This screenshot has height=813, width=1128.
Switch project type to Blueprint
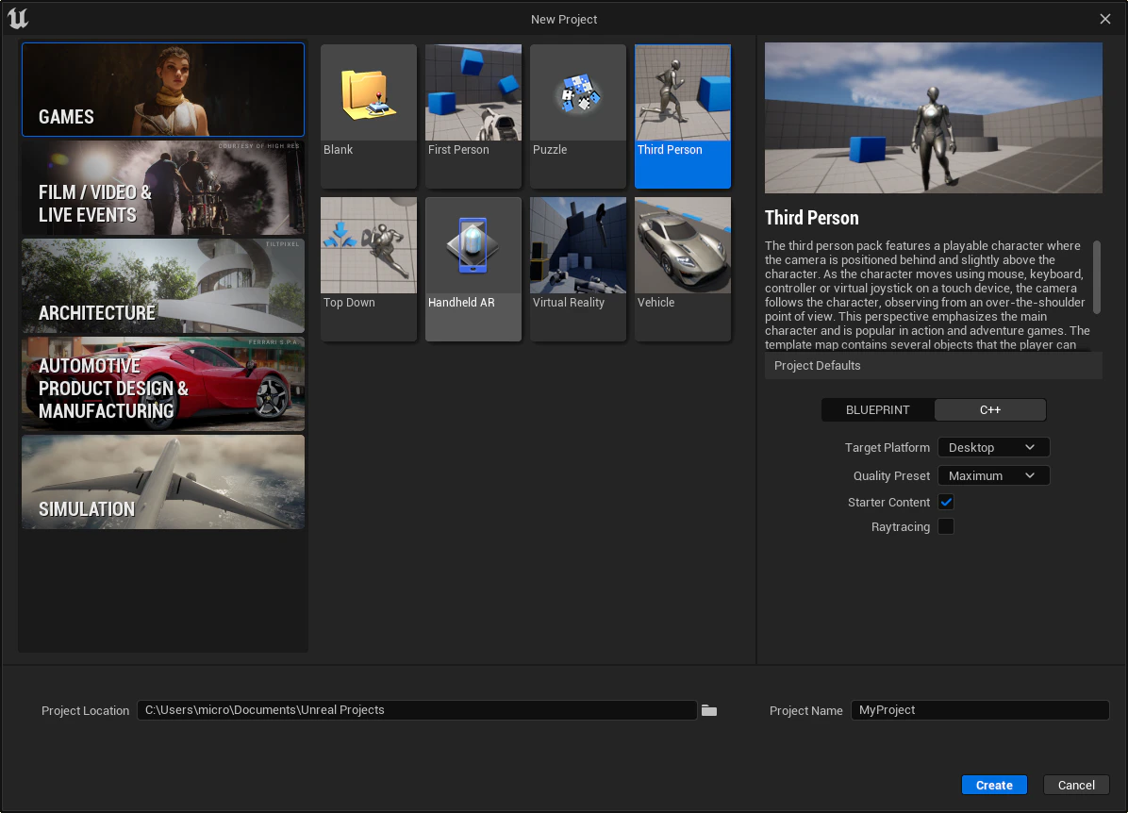pos(877,410)
